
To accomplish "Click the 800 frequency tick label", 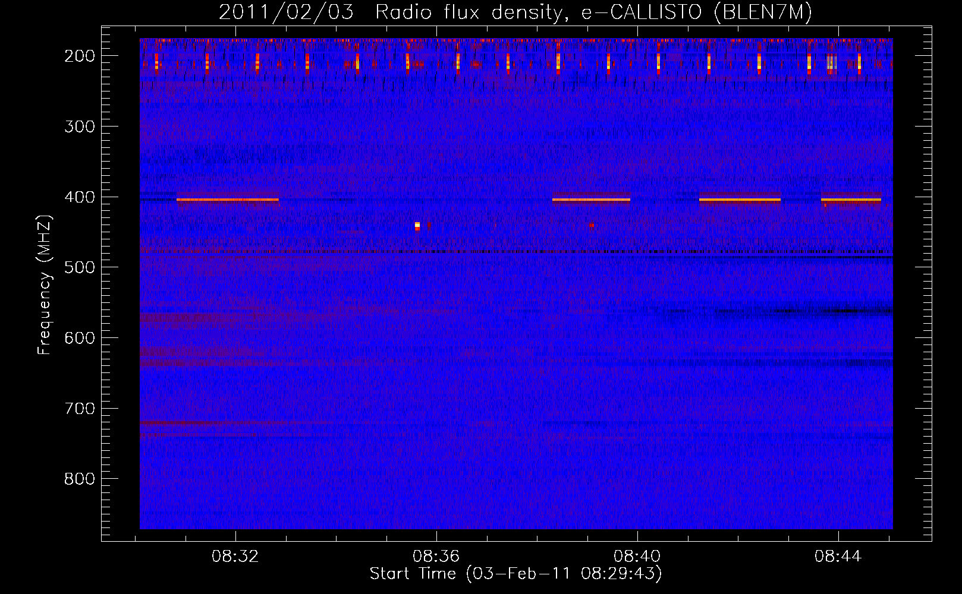I will [x=80, y=479].
